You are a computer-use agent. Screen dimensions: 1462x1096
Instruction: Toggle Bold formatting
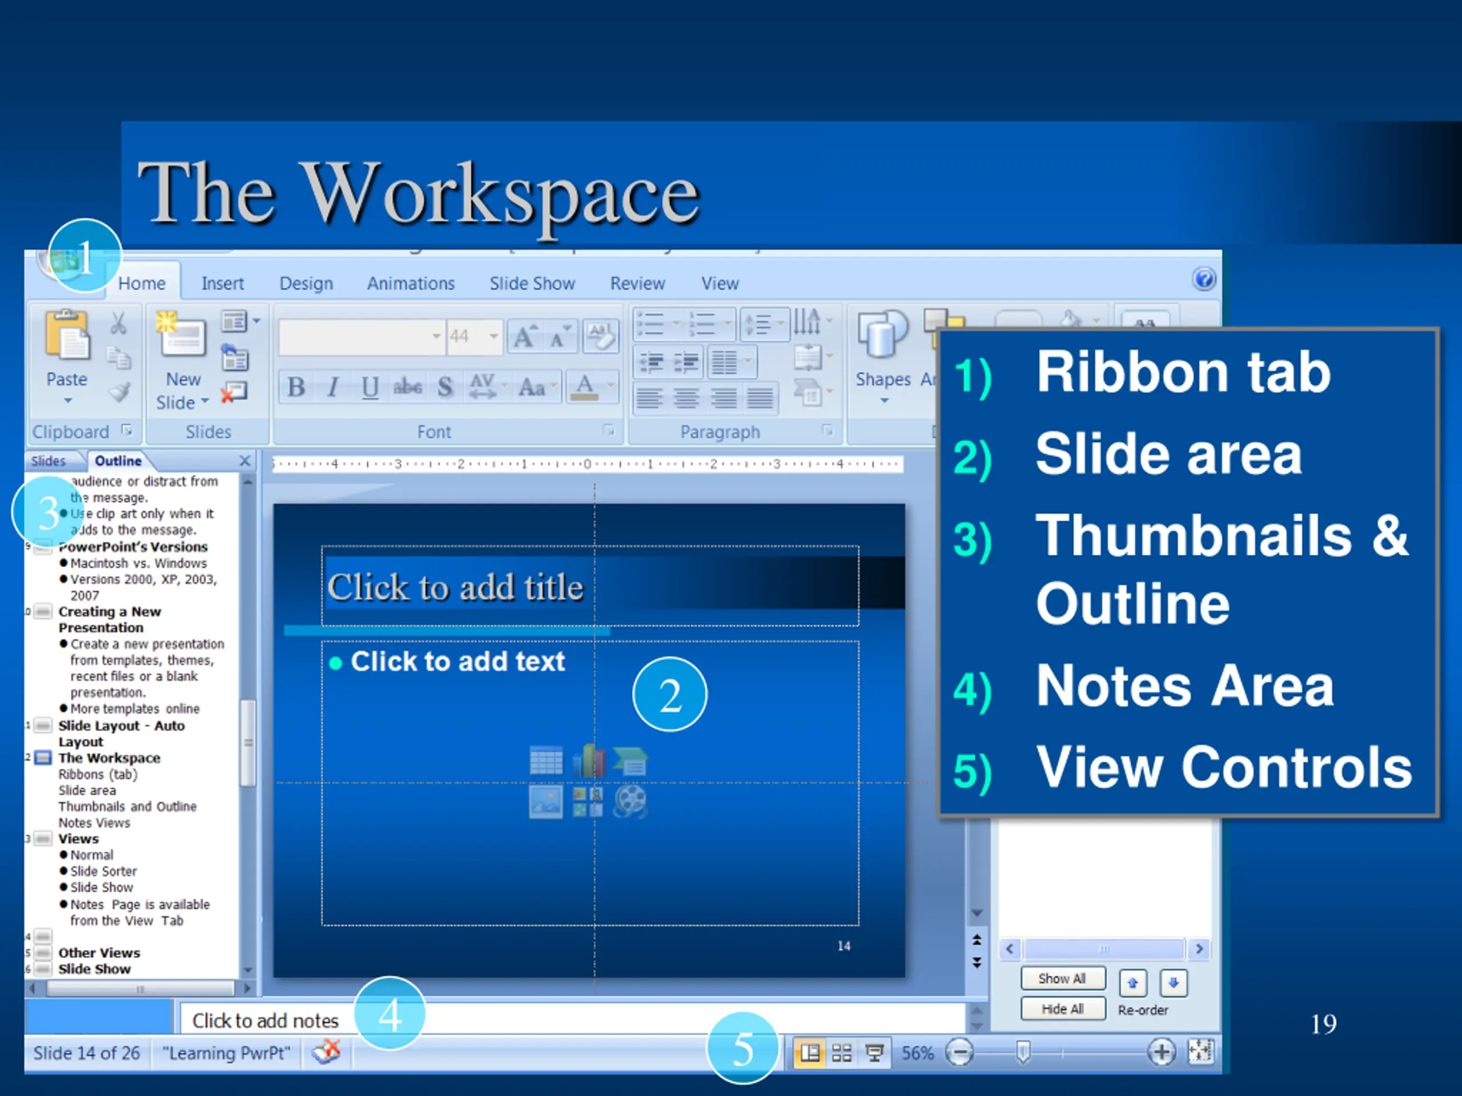296,387
